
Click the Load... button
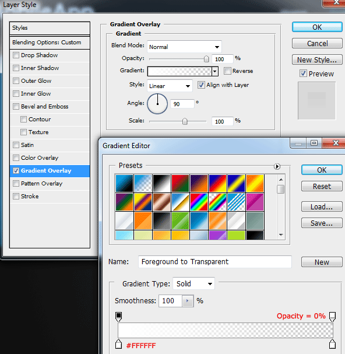click(x=322, y=206)
